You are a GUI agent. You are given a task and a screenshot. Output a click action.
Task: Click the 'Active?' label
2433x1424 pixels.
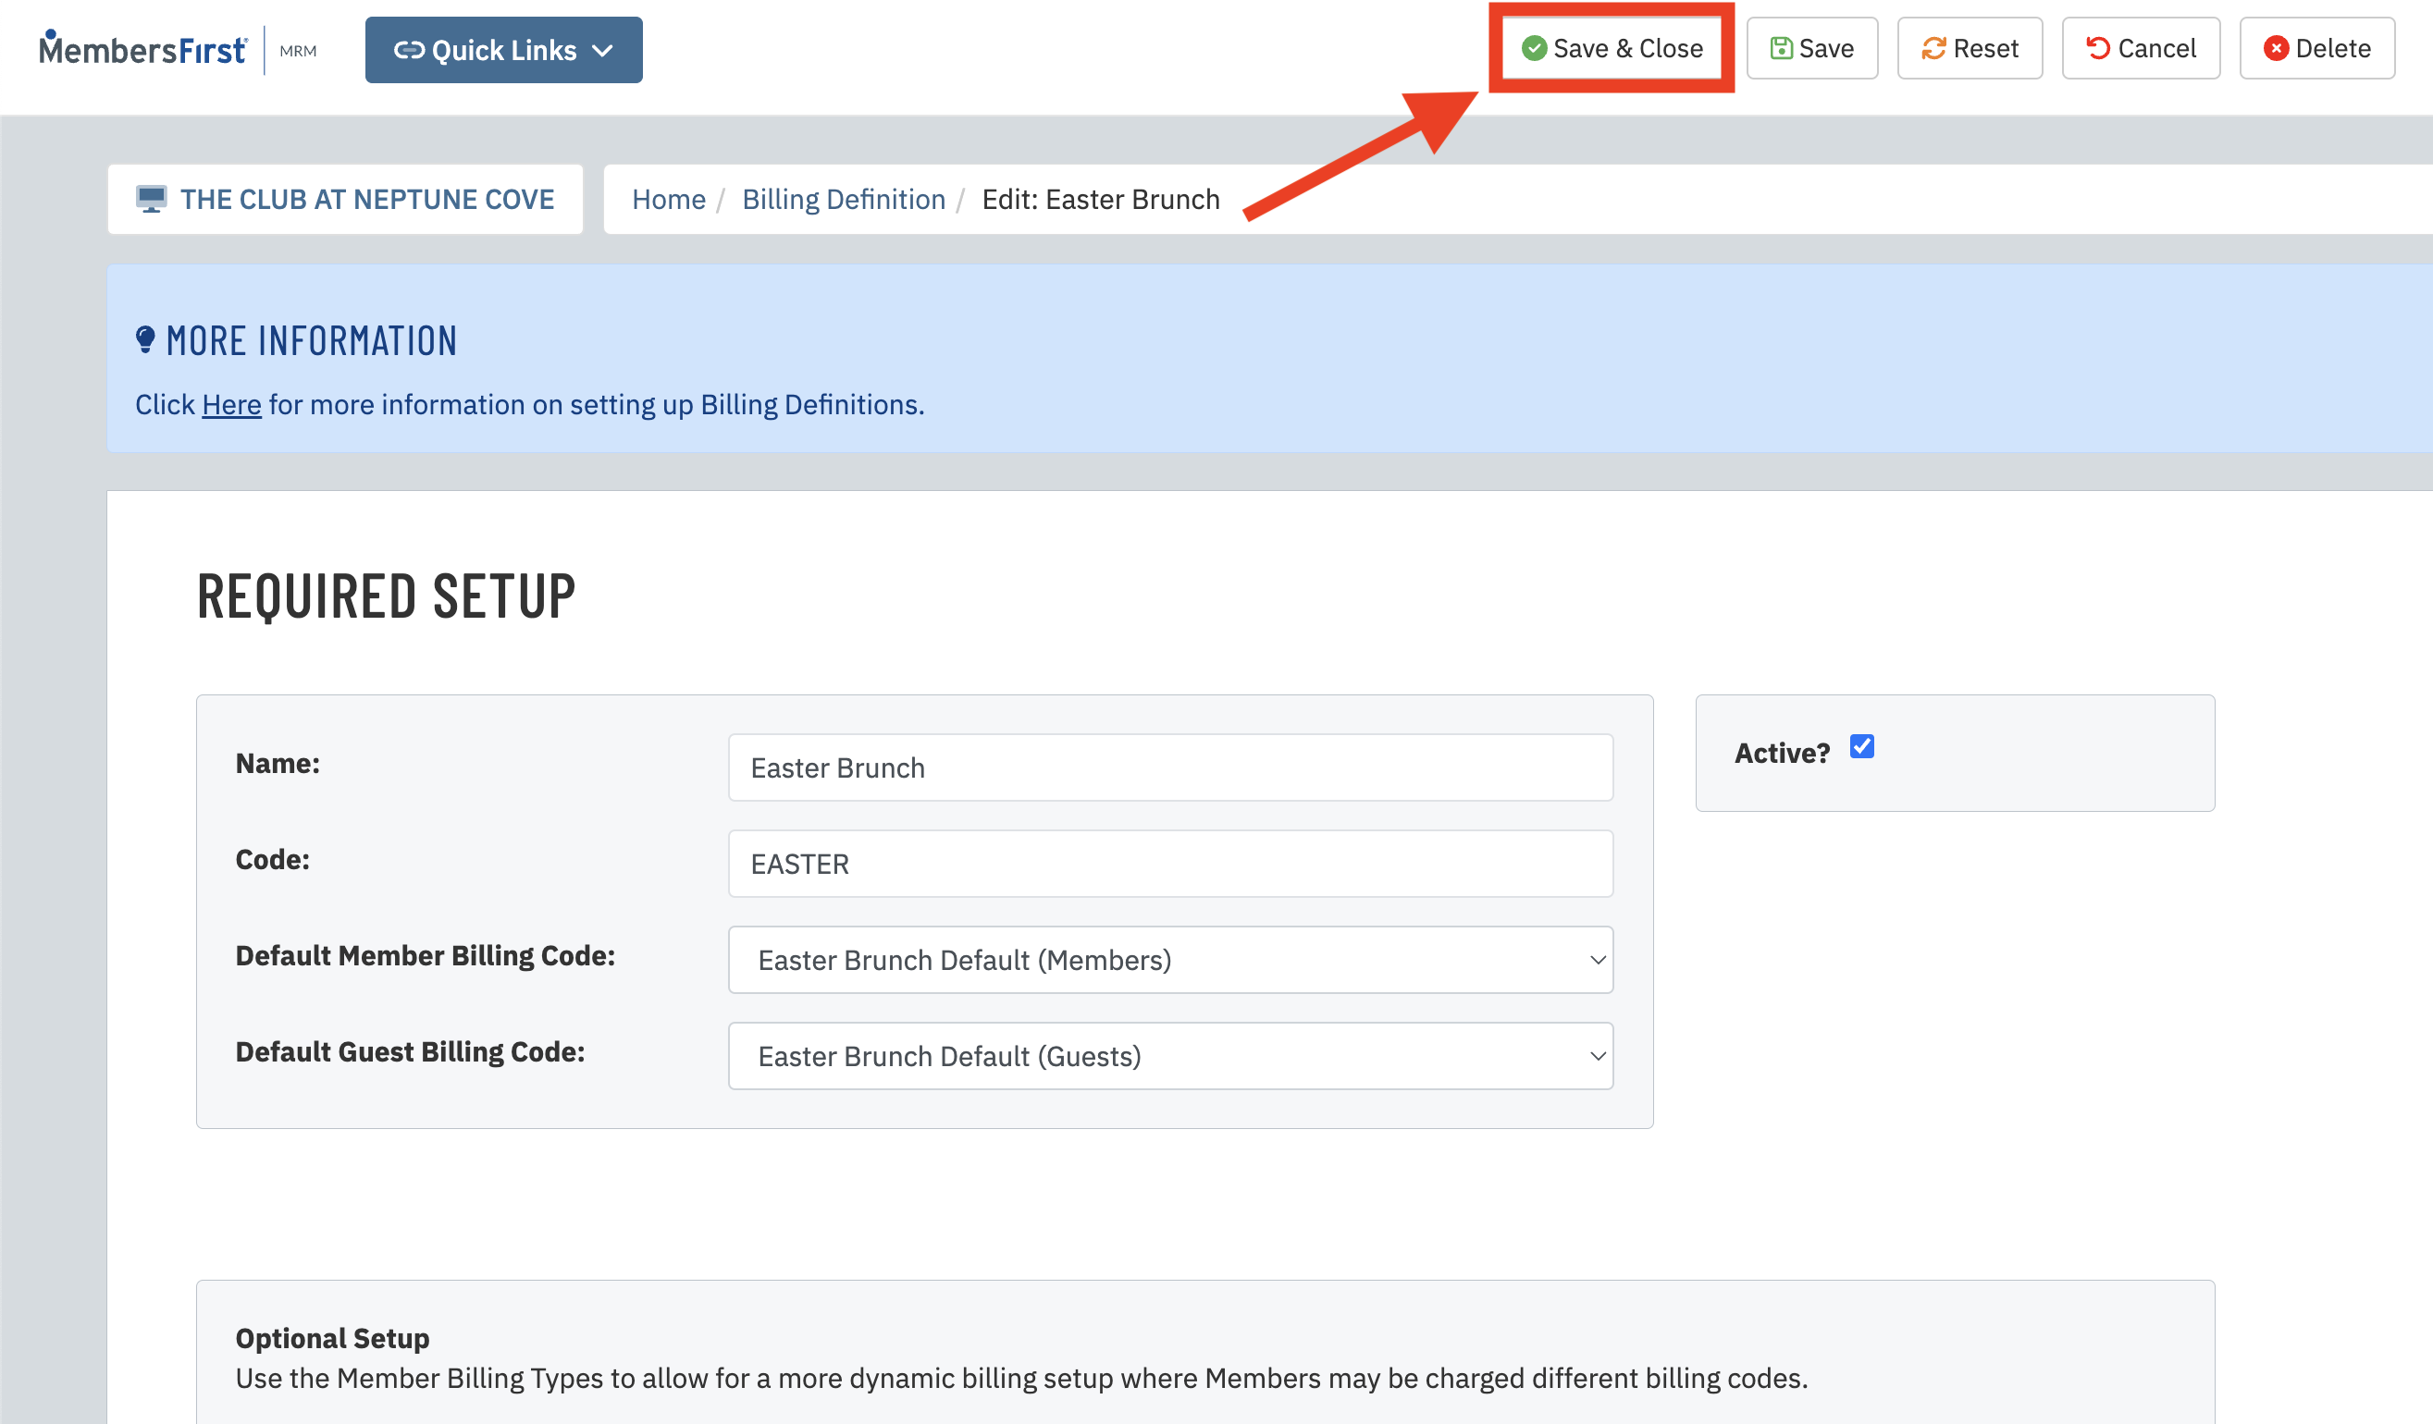pos(1782,753)
